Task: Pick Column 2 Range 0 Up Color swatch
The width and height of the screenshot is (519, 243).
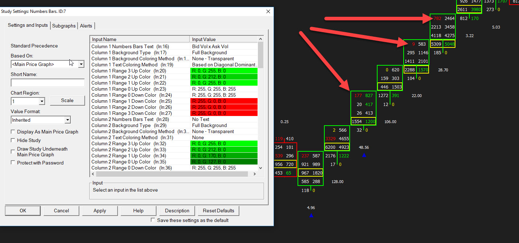Action: 224,162
